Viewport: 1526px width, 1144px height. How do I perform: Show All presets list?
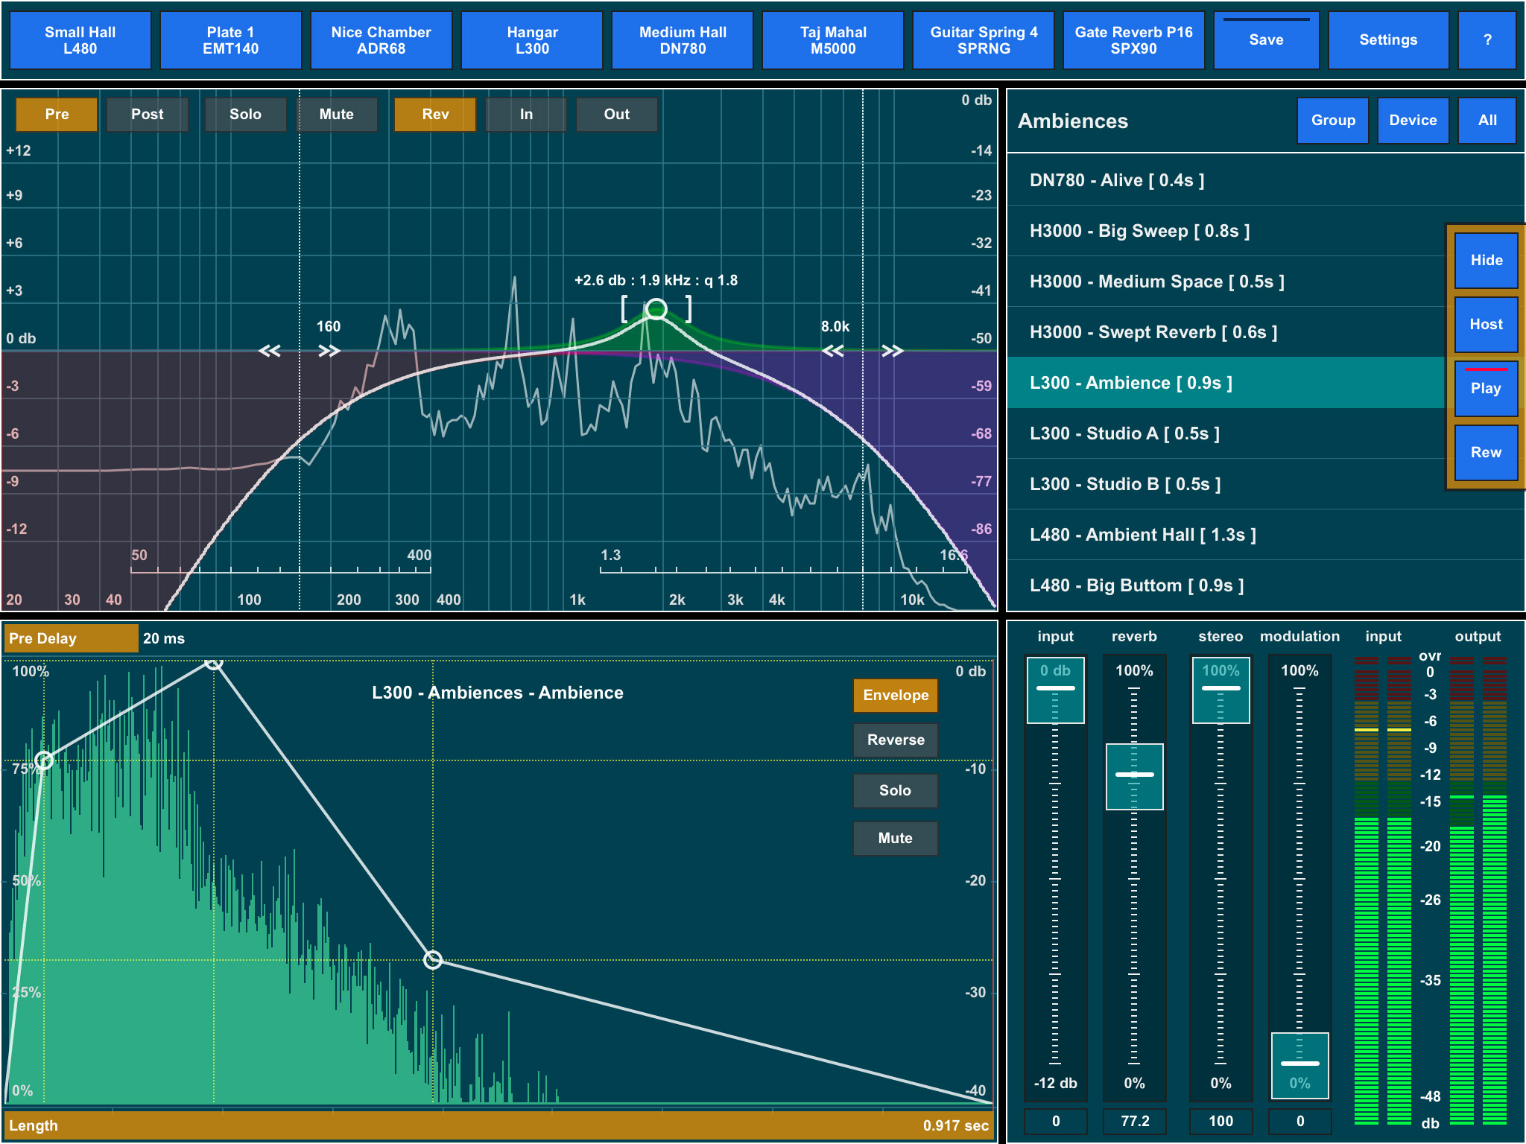click(x=1487, y=121)
